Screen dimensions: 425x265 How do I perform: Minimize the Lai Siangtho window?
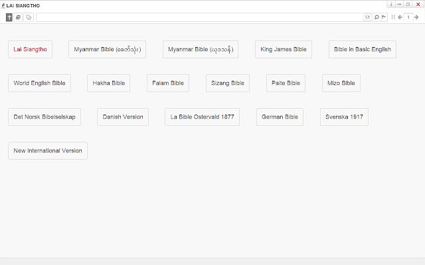coord(399,5)
